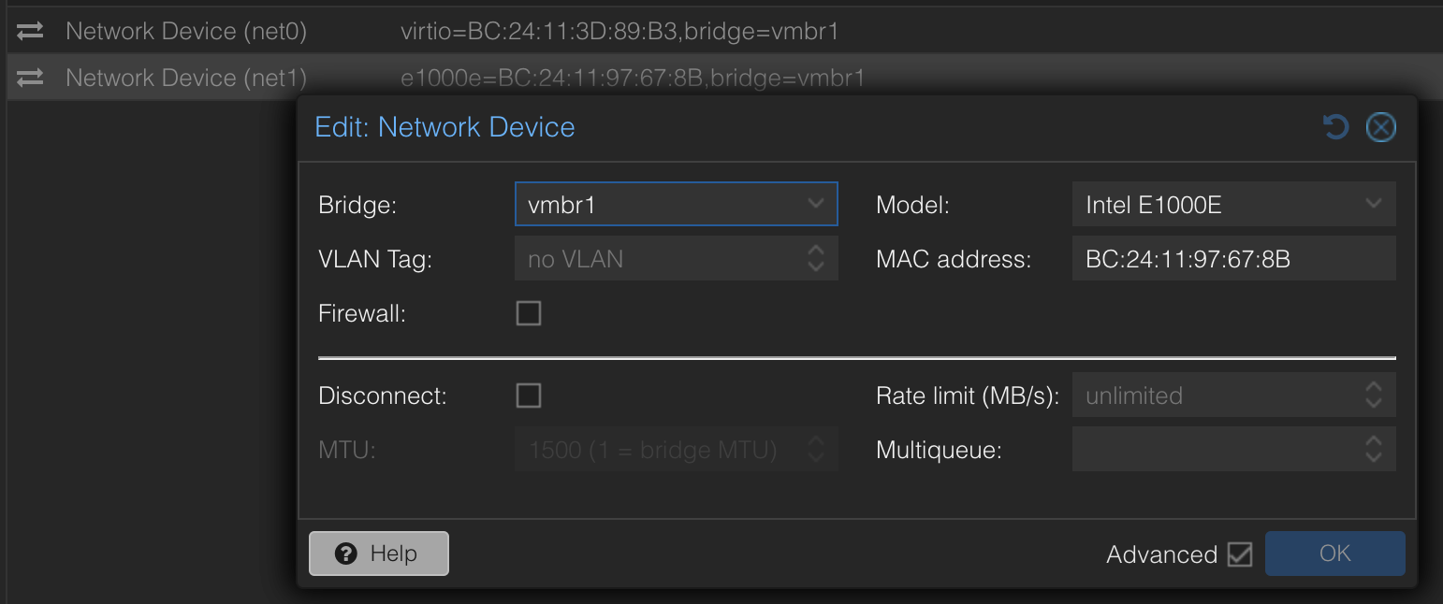Viewport: 1443px width, 604px height.
Task: Open Help for network device settings
Action: [x=379, y=554]
